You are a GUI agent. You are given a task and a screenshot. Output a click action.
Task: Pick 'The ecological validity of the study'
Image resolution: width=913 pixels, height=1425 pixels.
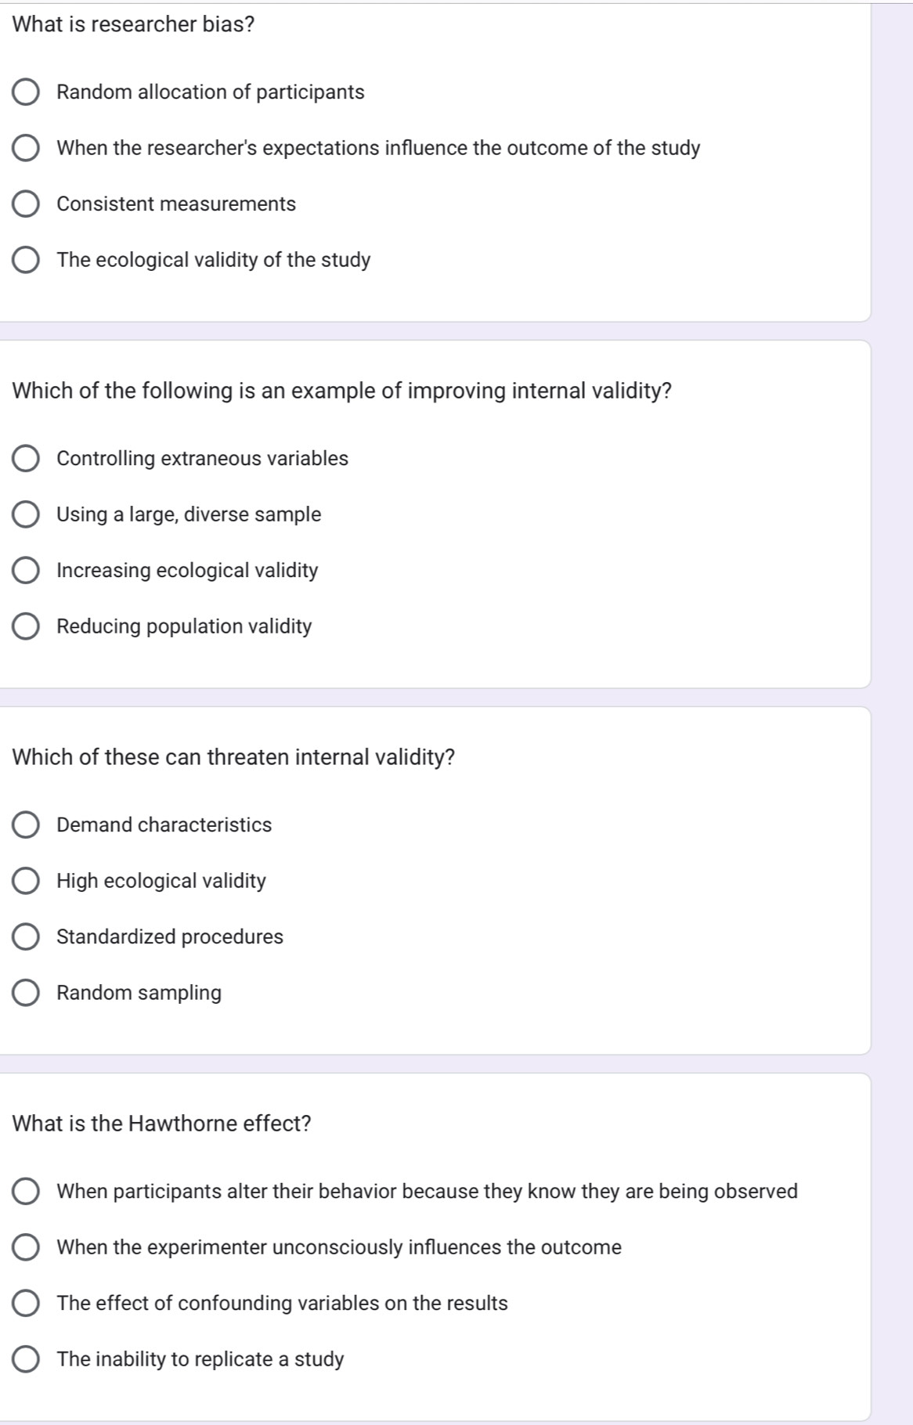tap(26, 260)
